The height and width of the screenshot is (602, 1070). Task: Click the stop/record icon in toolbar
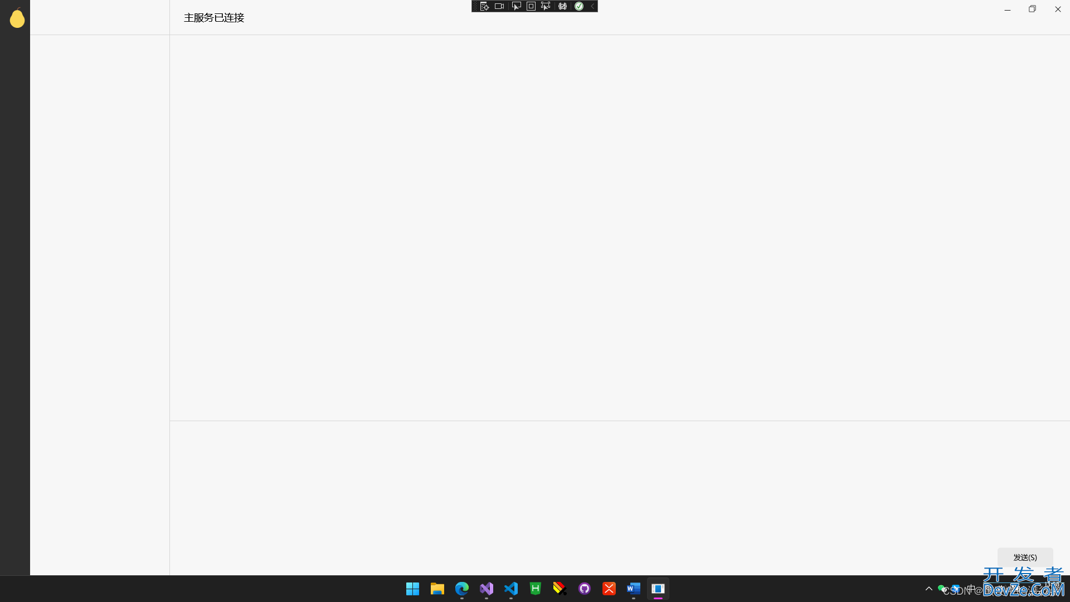[531, 6]
